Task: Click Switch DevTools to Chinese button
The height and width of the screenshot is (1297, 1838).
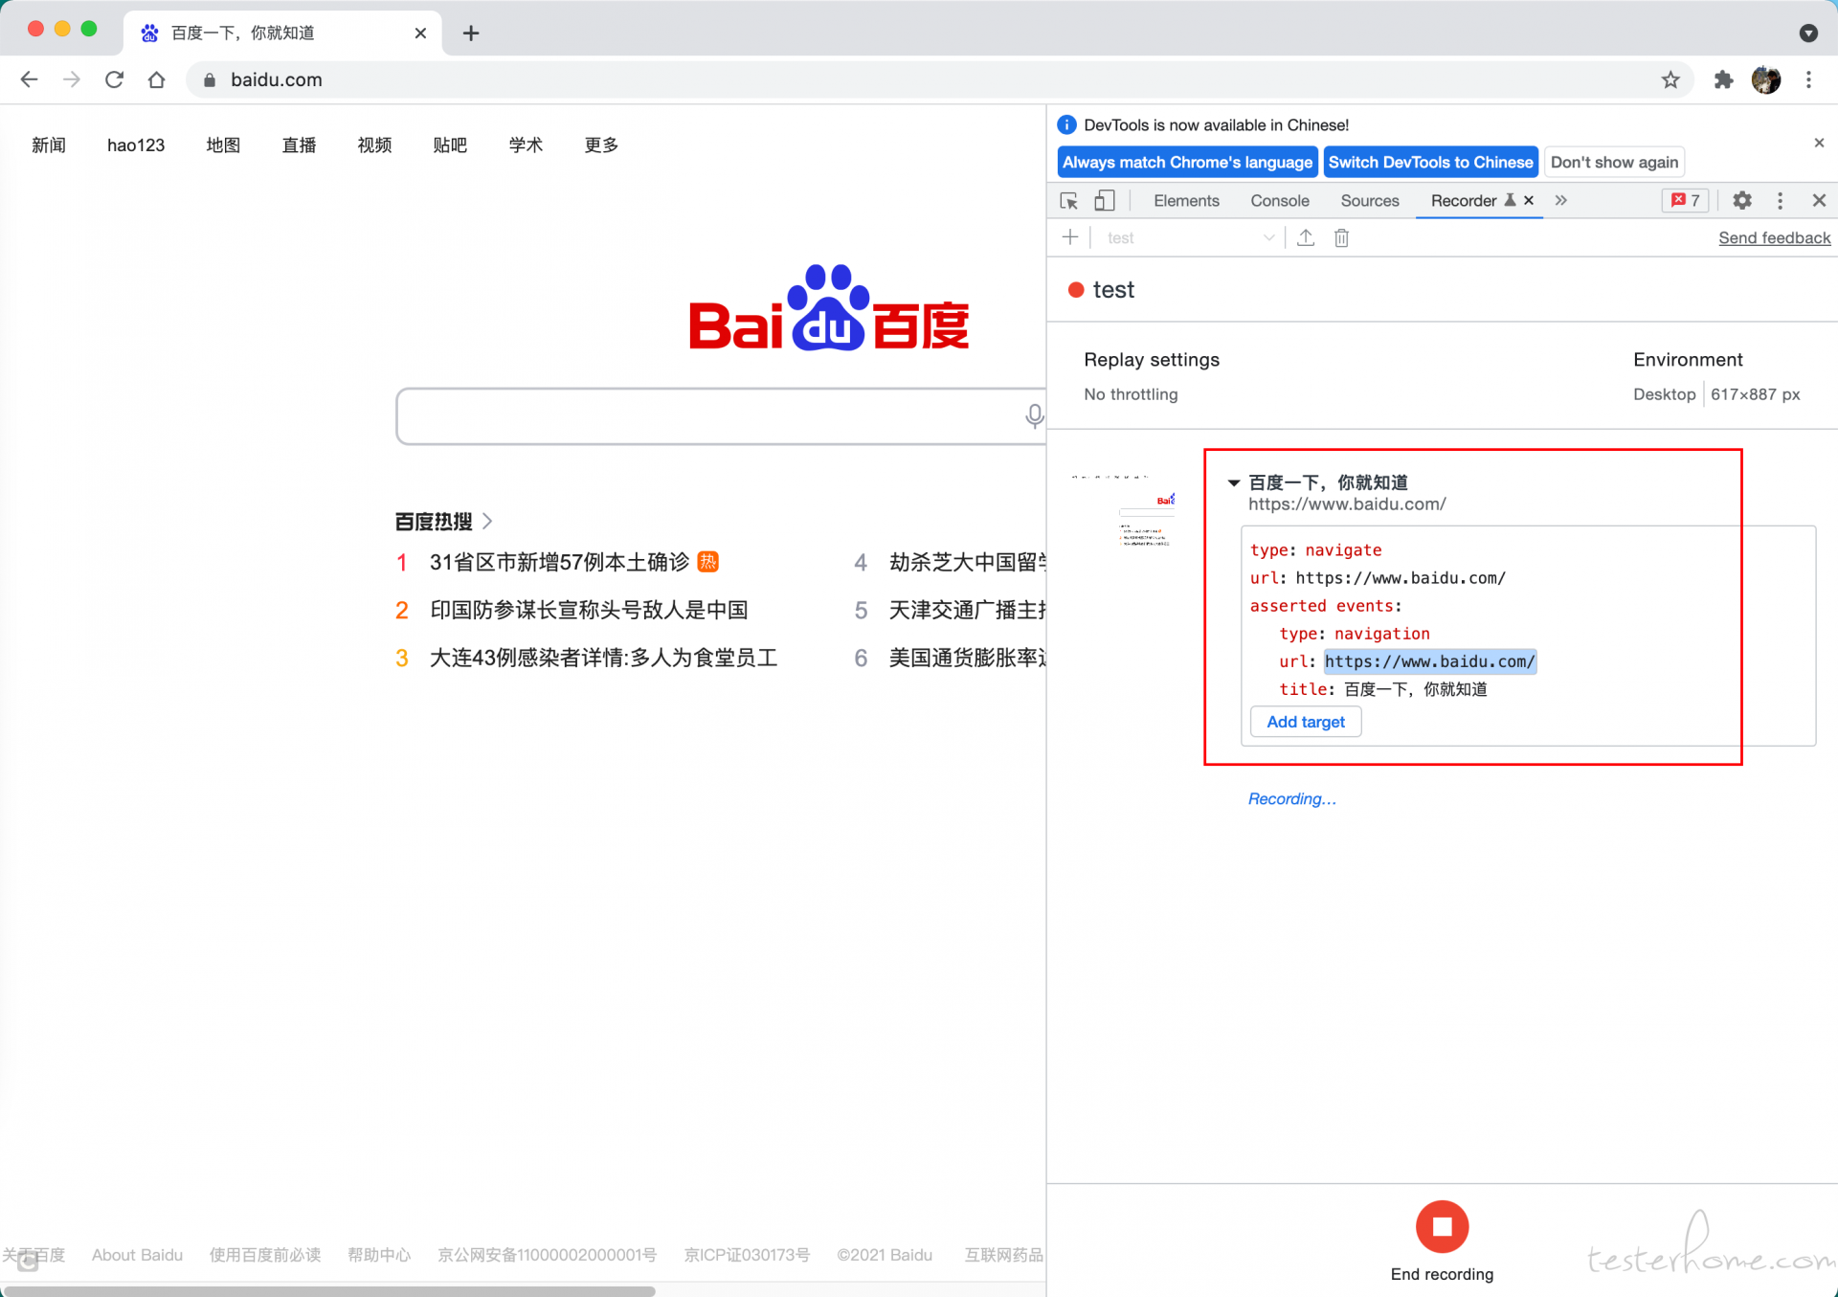Action: (x=1430, y=162)
